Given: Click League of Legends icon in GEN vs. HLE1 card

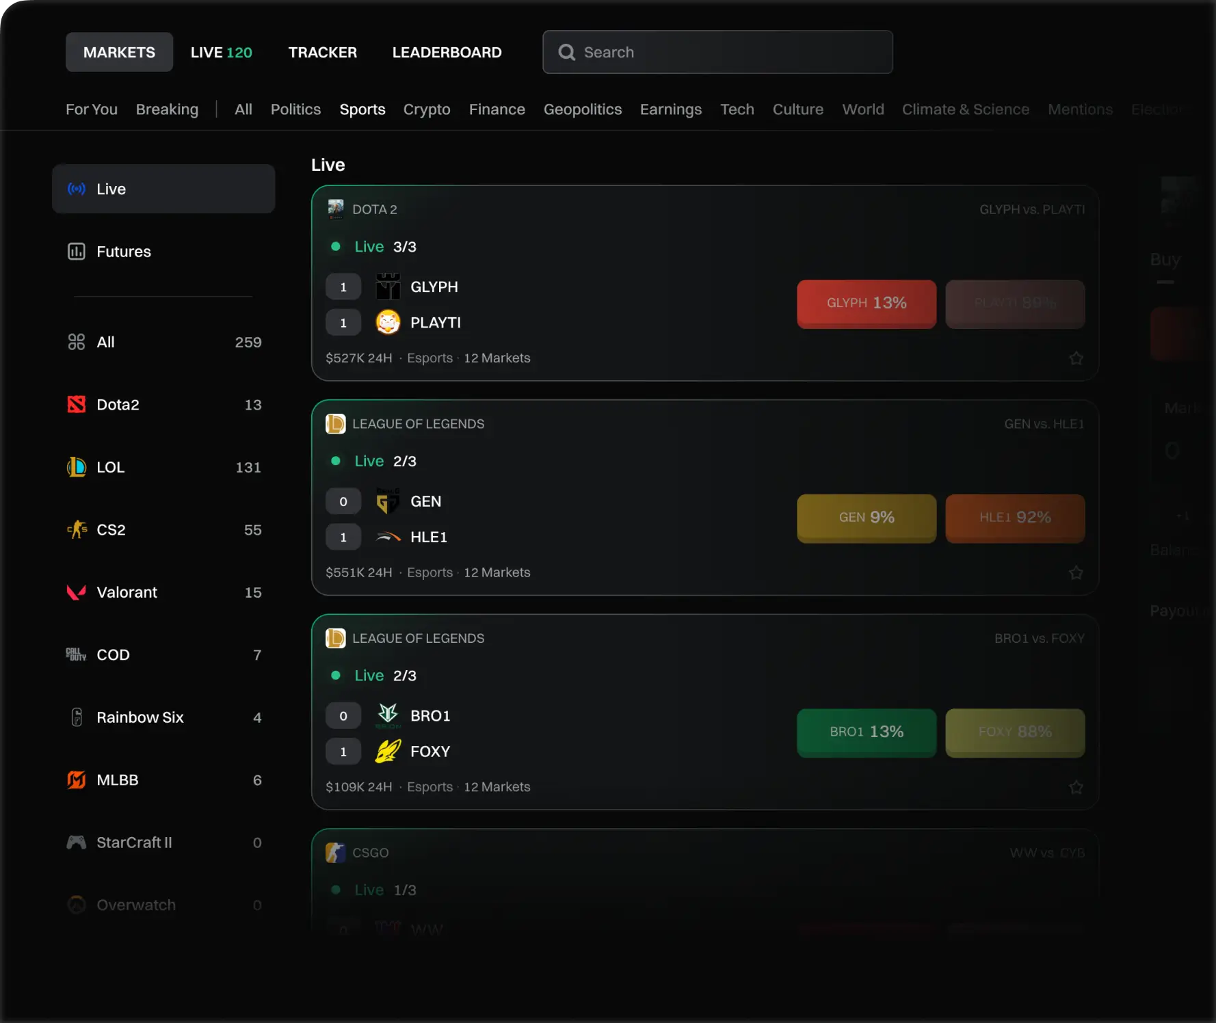Looking at the screenshot, I should [336, 423].
